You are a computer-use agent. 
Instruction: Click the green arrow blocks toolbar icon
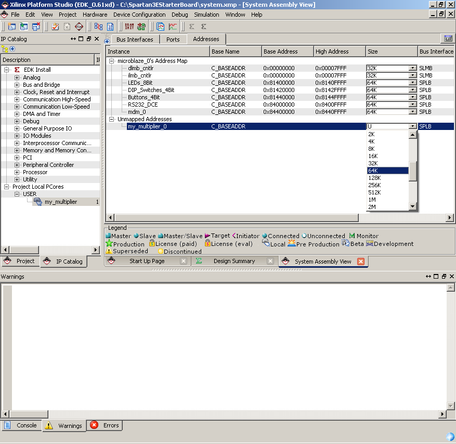pos(141,27)
